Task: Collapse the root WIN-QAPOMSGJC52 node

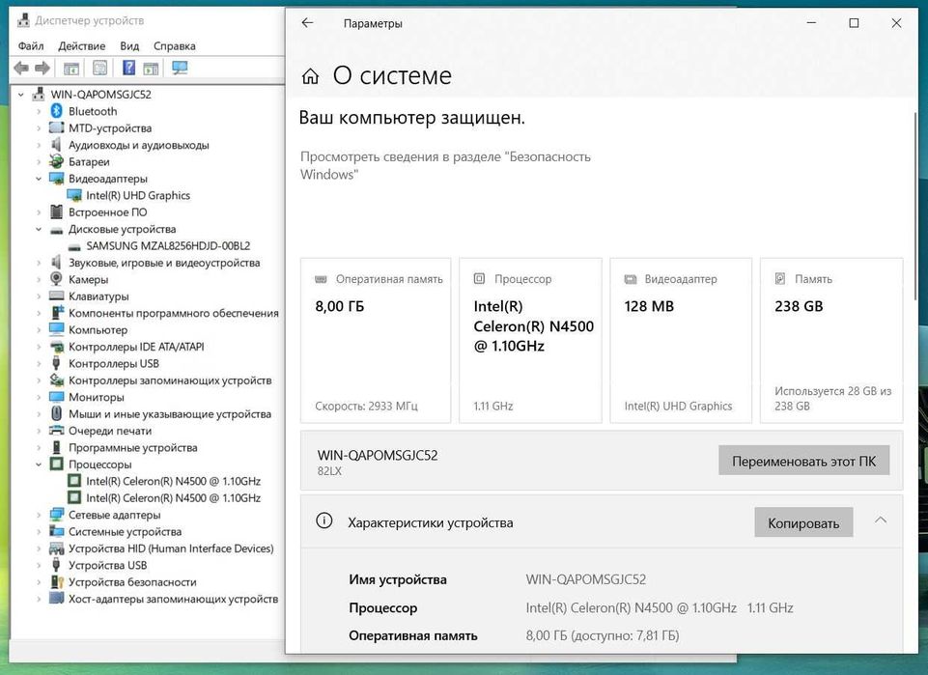Action: (21, 94)
